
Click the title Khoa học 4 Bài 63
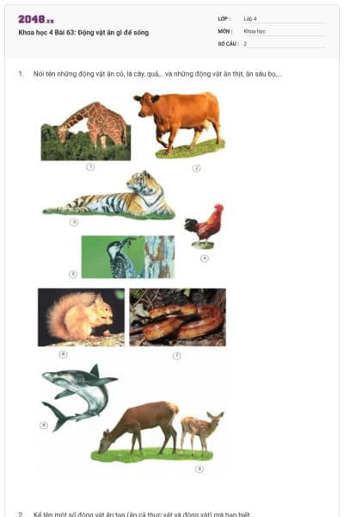click(83, 33)
